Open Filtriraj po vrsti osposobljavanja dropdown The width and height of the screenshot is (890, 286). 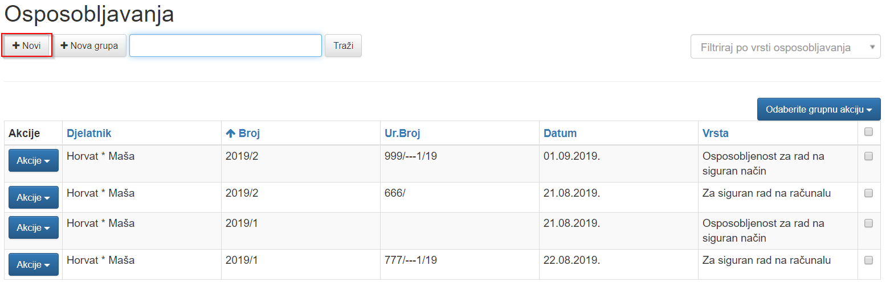click(785, 47)
